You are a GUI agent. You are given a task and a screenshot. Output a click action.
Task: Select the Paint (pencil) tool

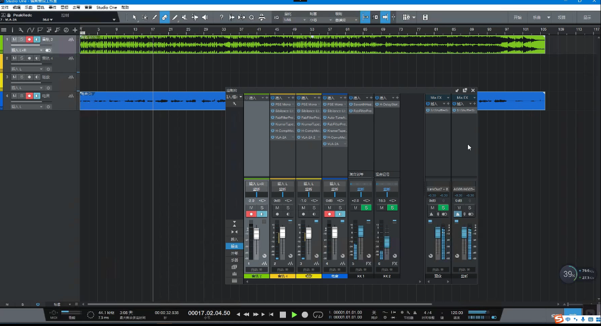click(175, 18)
